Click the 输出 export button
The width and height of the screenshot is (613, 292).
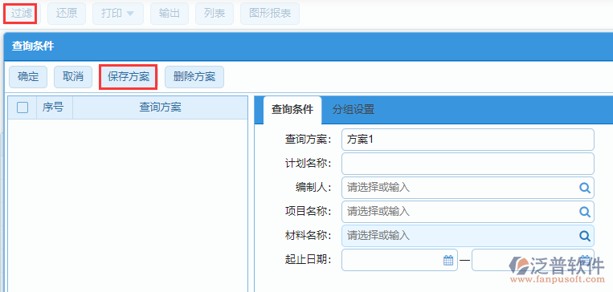[170, 14]
